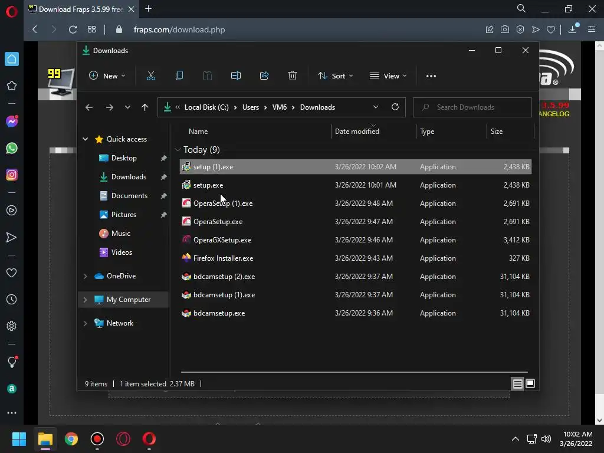
Task: Open the View dropdown menu
Action: (388, 76)
